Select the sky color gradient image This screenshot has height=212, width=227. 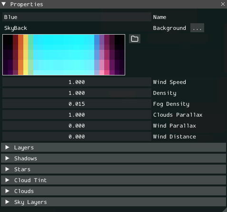coord(64,55)
